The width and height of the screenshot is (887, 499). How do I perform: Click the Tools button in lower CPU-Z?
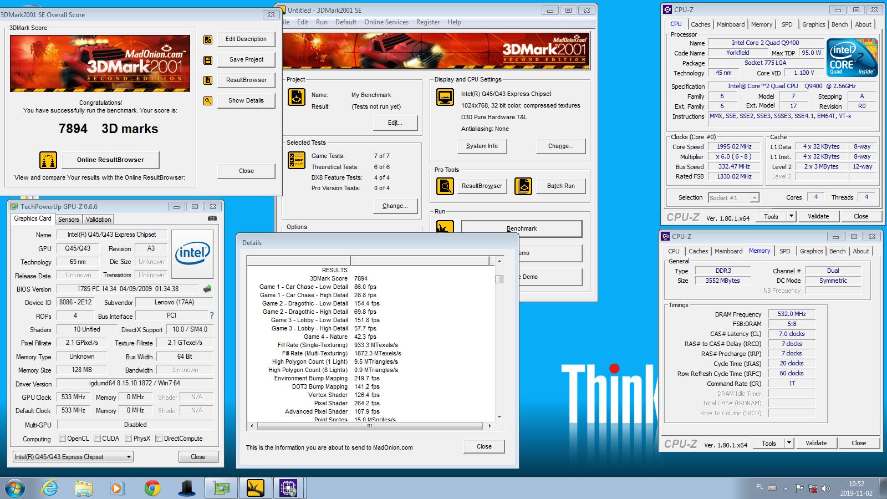769,443
